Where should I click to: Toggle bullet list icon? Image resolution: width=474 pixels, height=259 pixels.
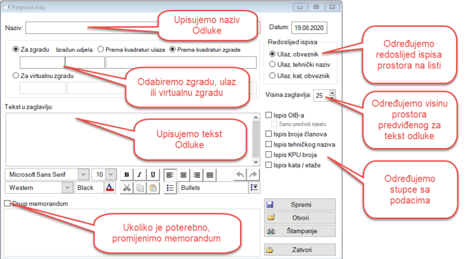[170, 188]
